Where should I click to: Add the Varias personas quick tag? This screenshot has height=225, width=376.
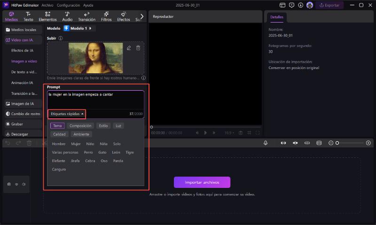pyautogui.click(x=65, y=152)
